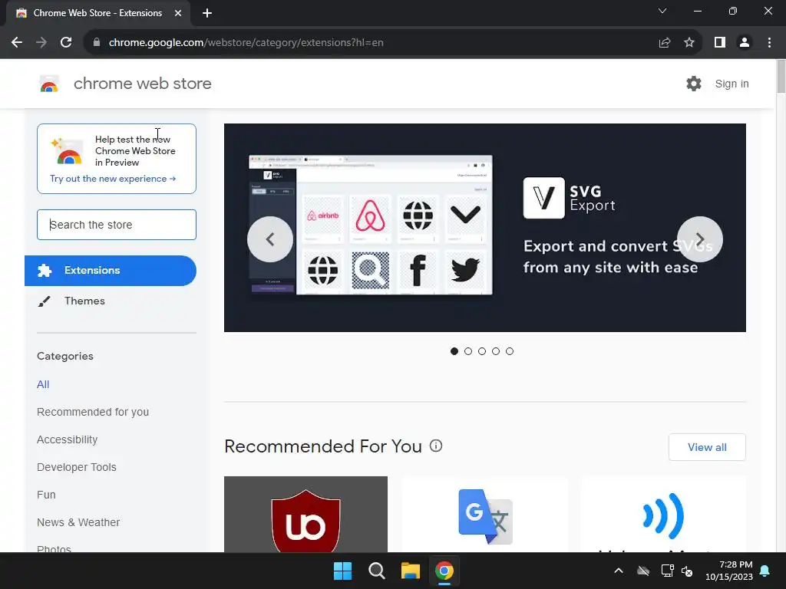Open the blue sound waves extension card

coord(664,515)
